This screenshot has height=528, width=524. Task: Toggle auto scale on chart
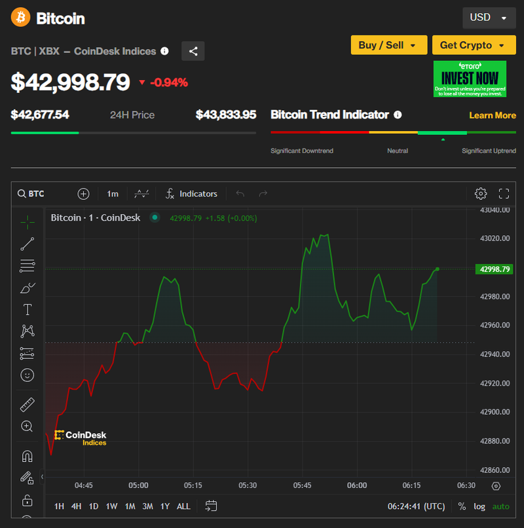[500, 506]
